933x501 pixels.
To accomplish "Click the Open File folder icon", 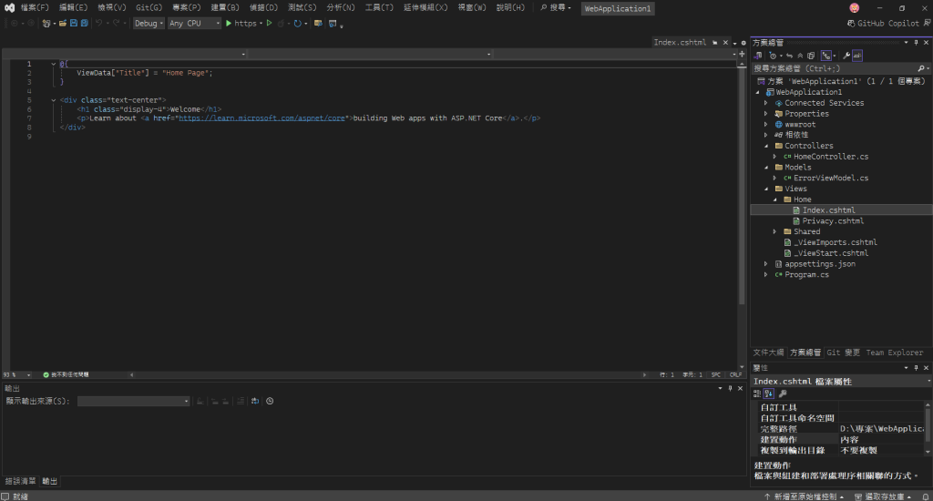I will (63, 23).
